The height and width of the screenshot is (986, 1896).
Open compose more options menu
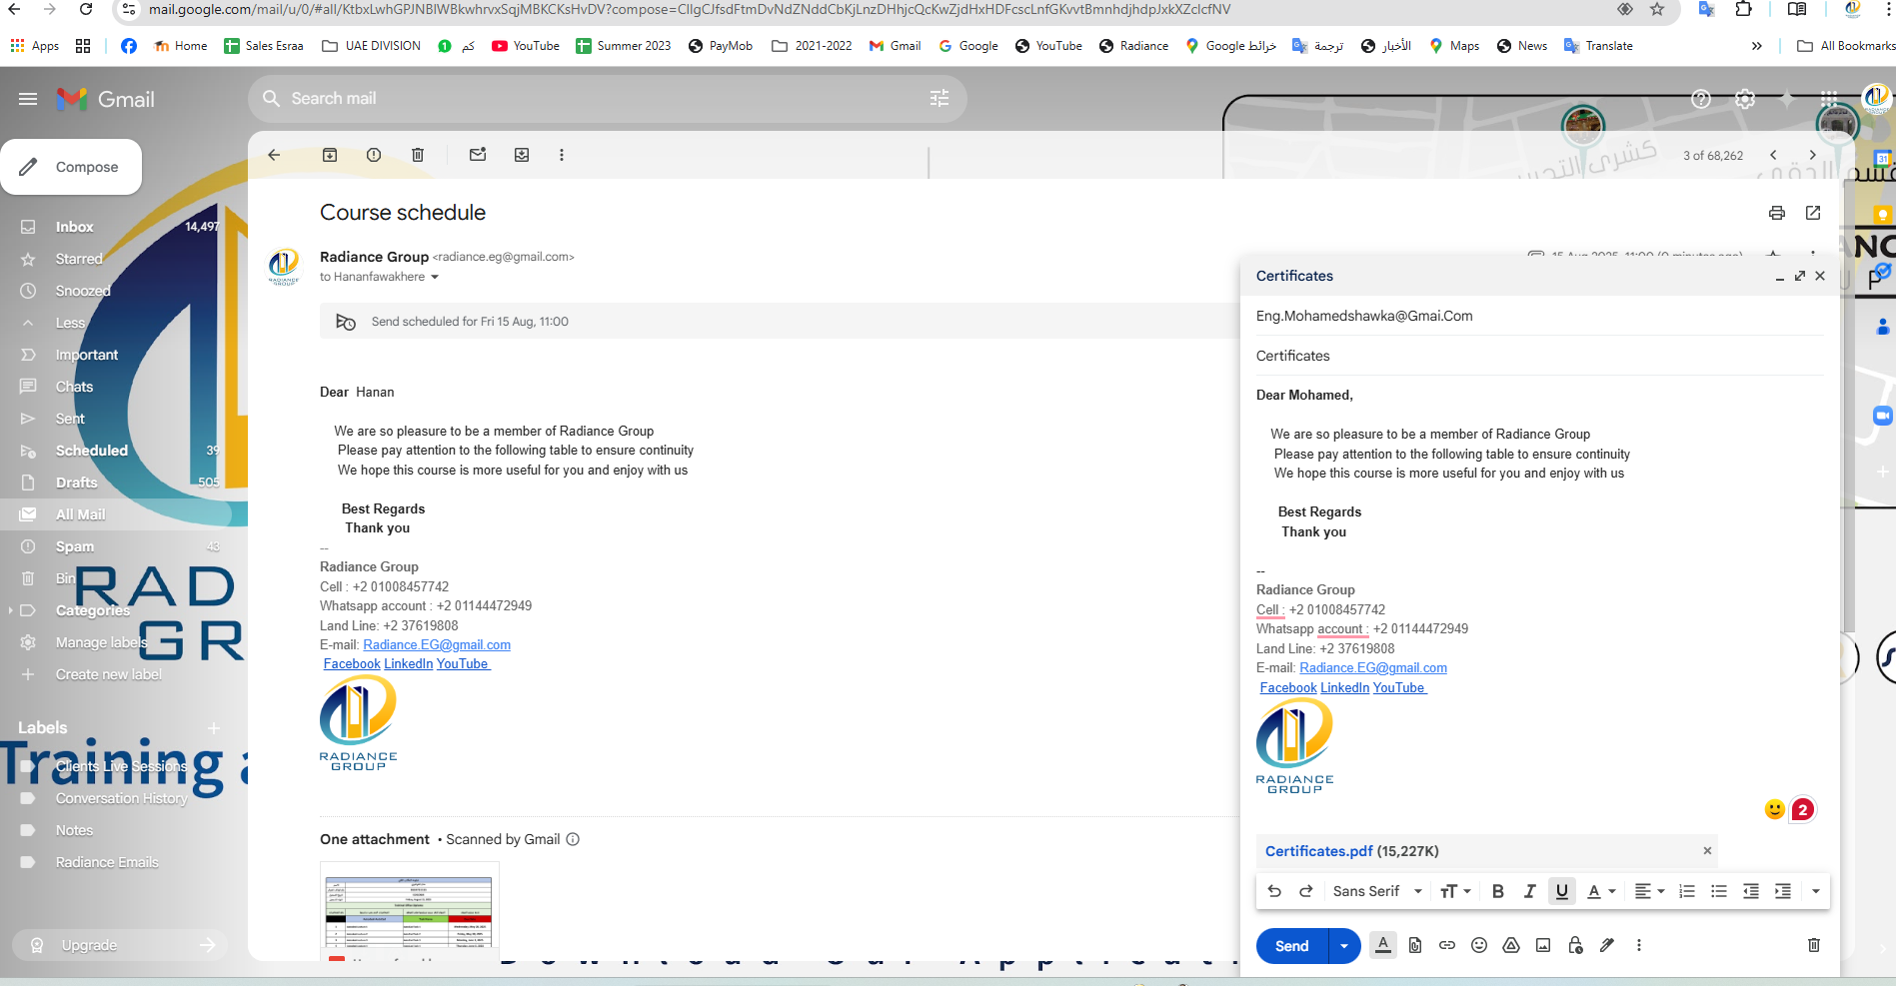pyautogui.click(x=1639, y=945)
